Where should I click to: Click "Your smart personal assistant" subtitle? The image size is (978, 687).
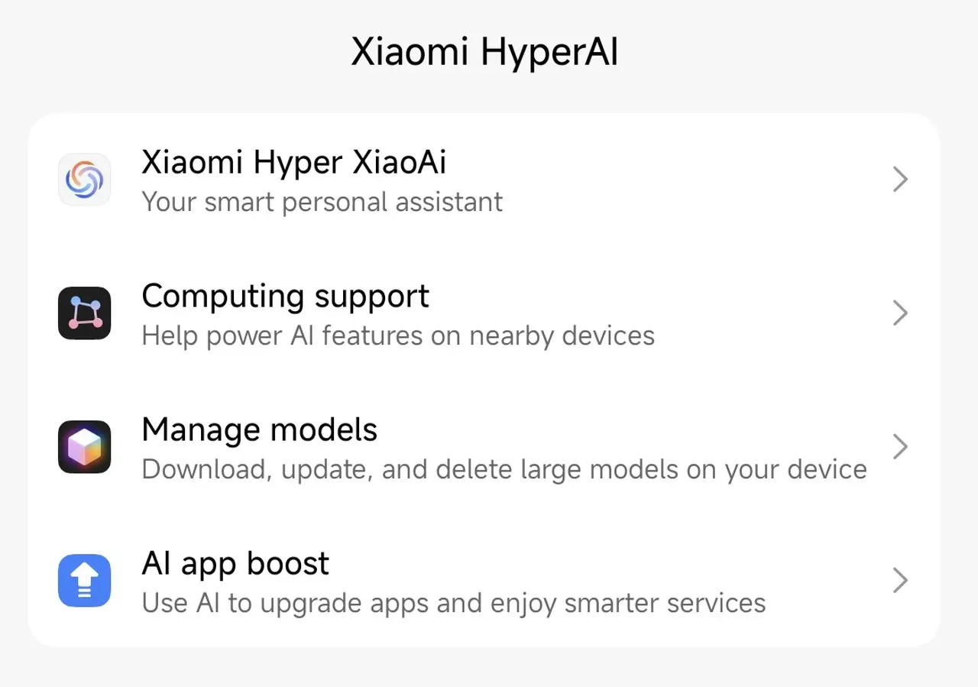[x=322, y=203]
